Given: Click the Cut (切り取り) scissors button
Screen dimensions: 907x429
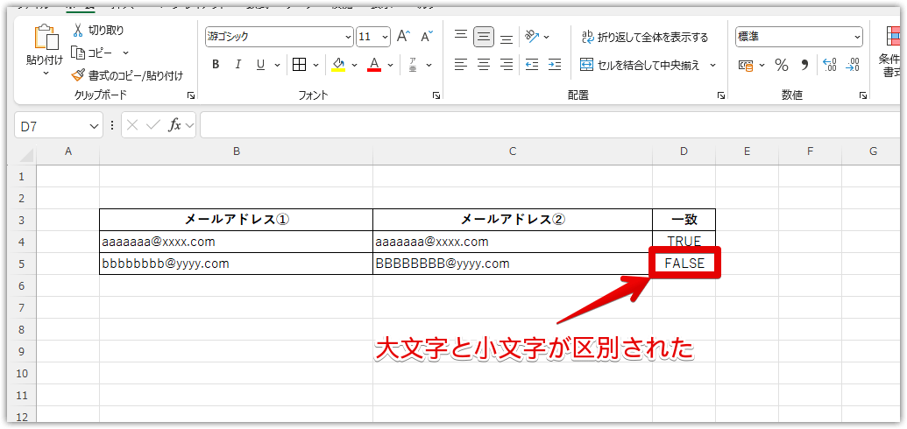Looking at the screenshot, I should (98, 30).
